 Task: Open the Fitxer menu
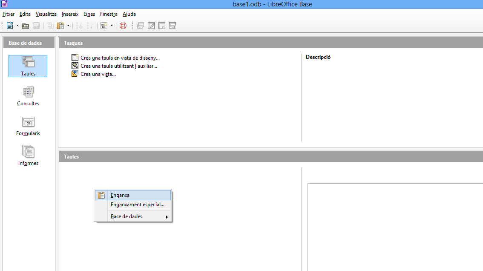(x=9, y=14)
